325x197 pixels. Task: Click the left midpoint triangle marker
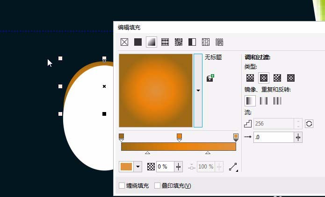148,153
